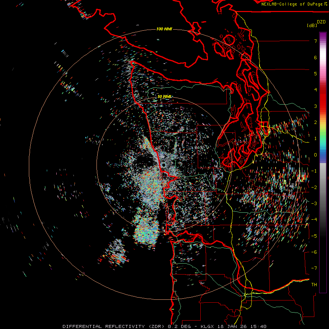Select the -3 scale label
Screen dimensions: 329x329
[x=314, y=204]
